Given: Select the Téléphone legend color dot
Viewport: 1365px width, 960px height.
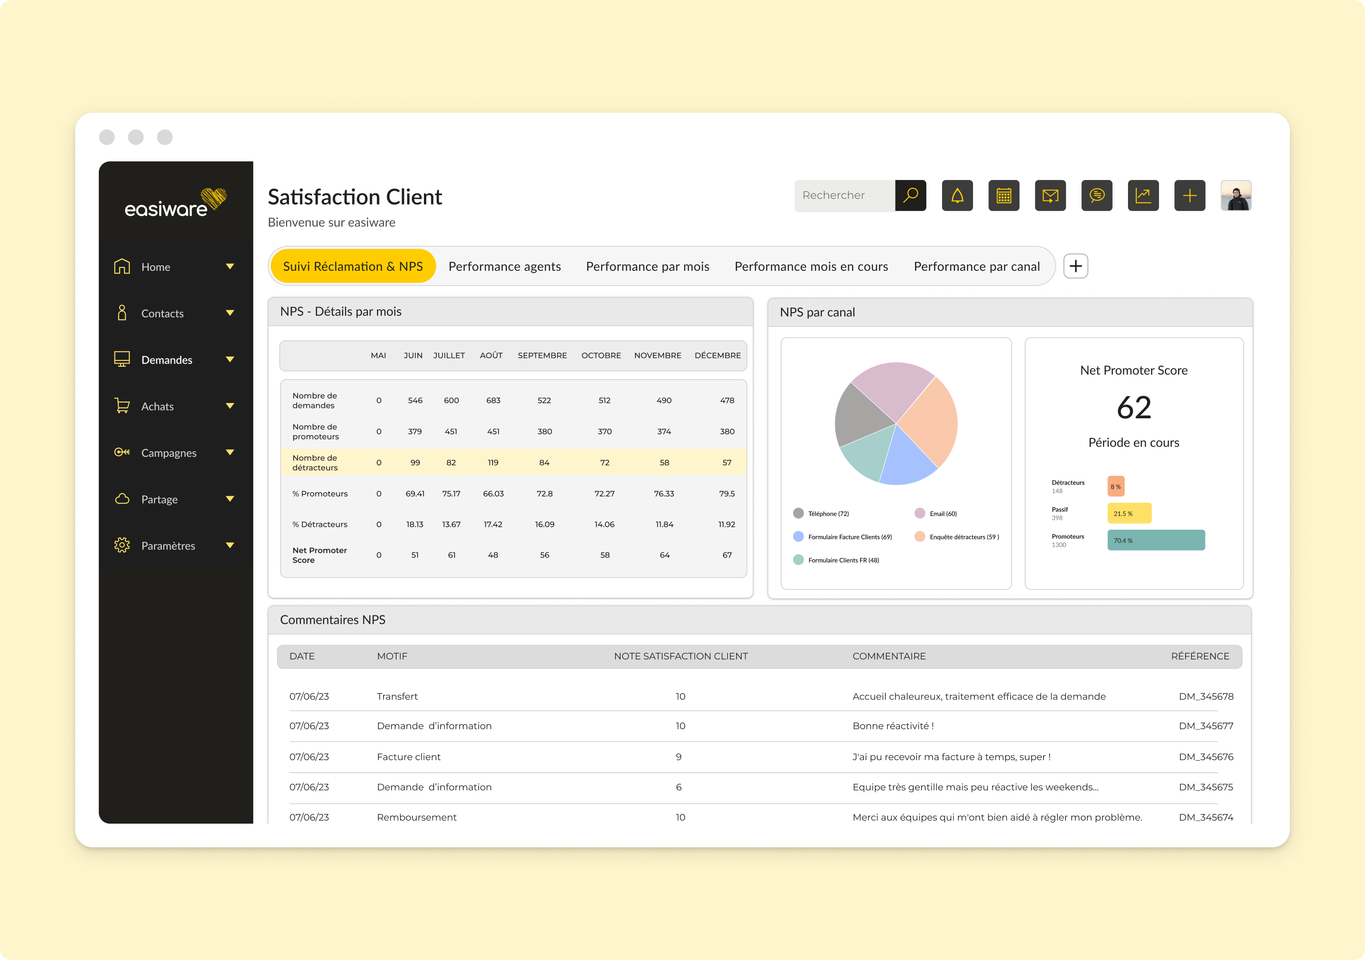Looking at the screenshot, I should point(797,513).
